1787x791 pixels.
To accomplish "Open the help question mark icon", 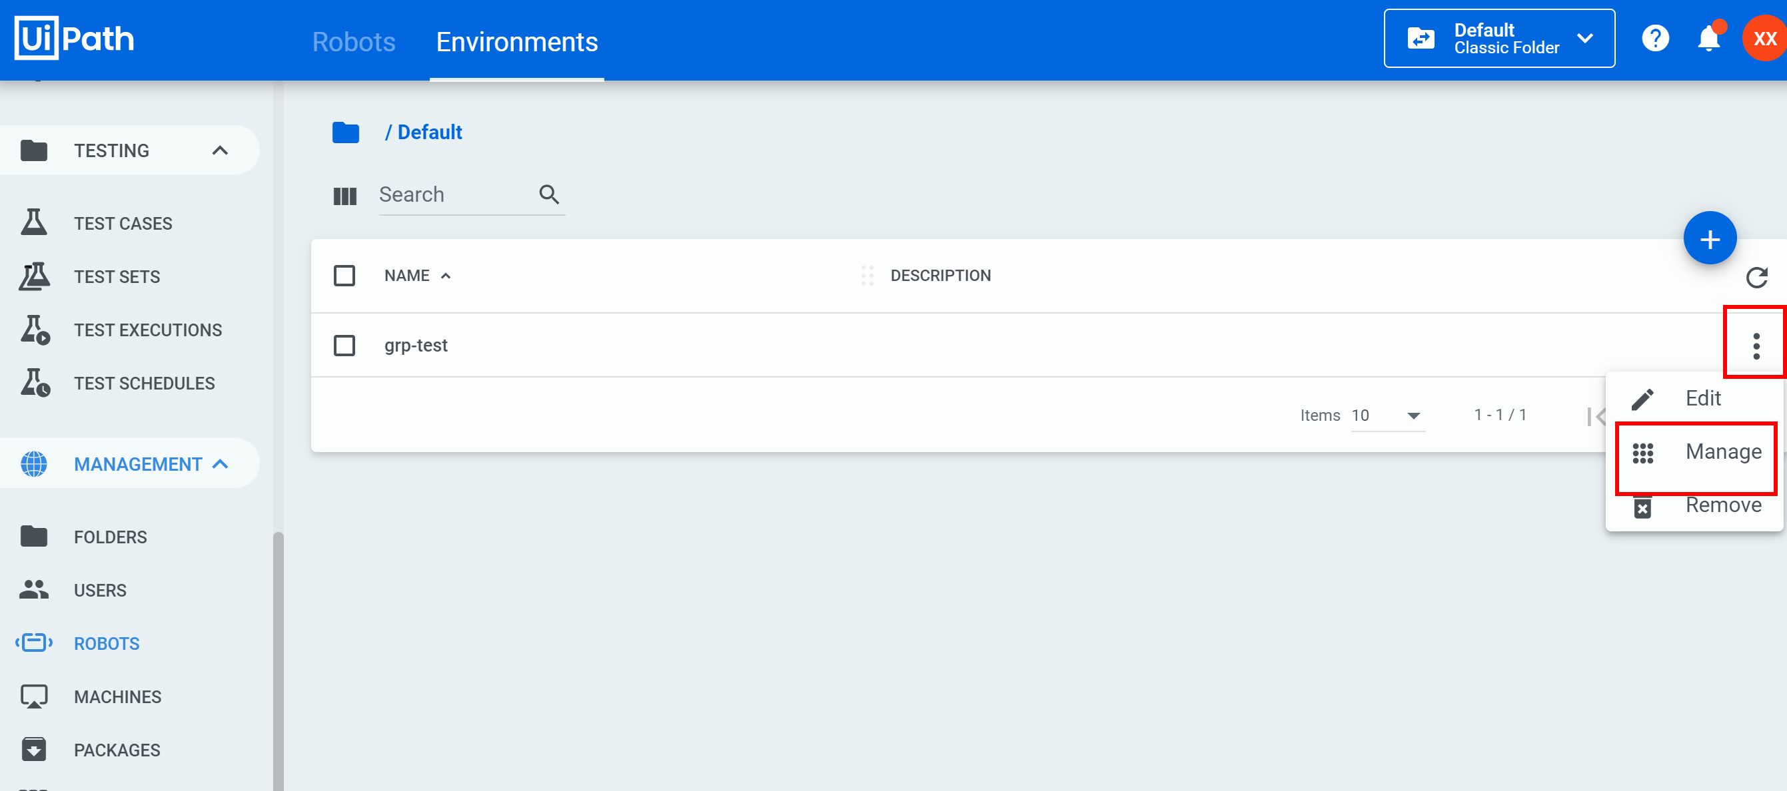I will tap(1655, 39).
